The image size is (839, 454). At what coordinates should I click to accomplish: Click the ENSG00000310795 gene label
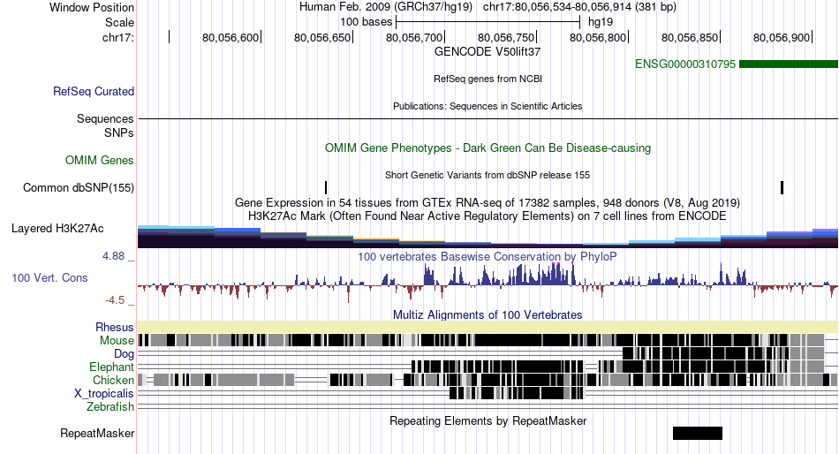pyautogui.click(x=685, y=64)
